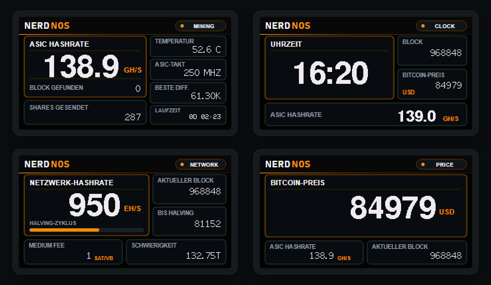Click NERD NOS logo on network screen
This screenshot has width=491, height=285.
47,164
